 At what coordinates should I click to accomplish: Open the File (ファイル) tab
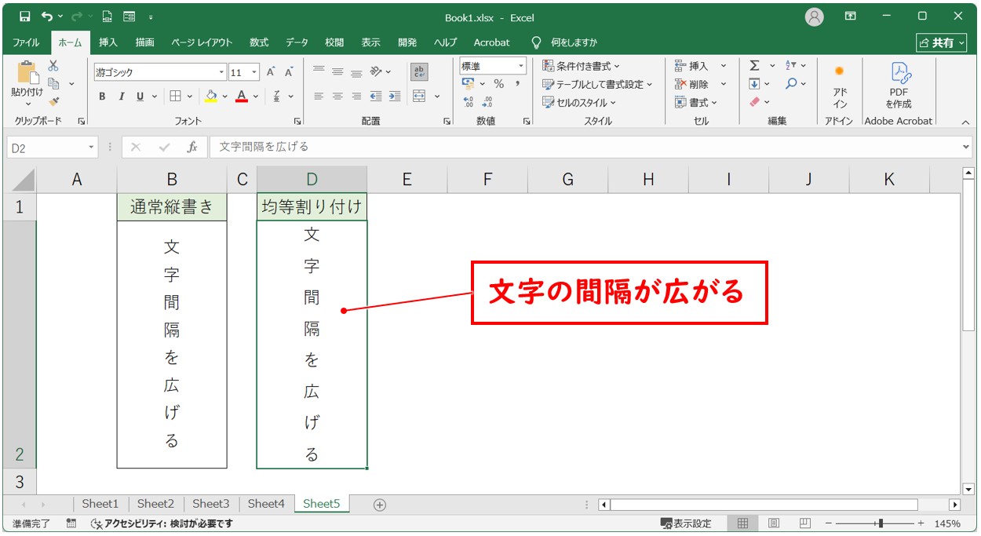26,42
